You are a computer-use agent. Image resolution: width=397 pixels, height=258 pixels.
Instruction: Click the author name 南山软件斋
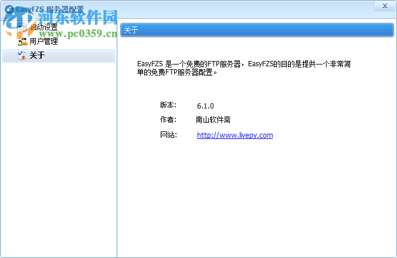tap(213, 120)
